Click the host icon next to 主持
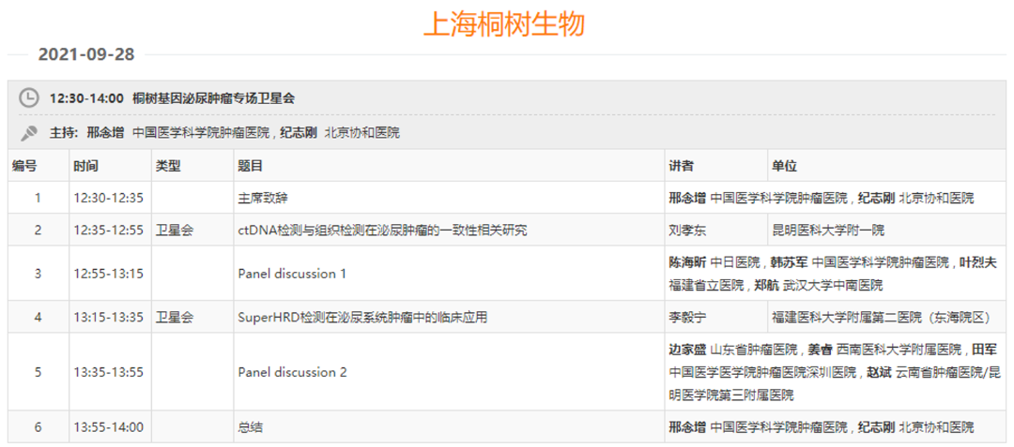 (29, 132)
